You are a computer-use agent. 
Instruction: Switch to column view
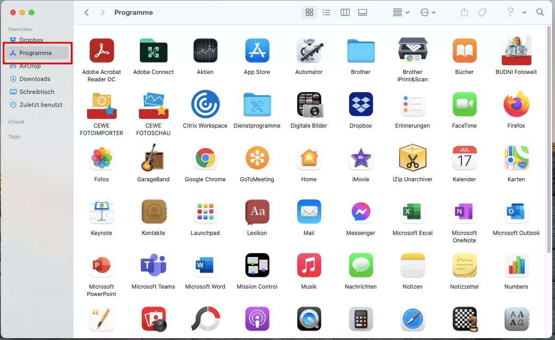point(345,12)
